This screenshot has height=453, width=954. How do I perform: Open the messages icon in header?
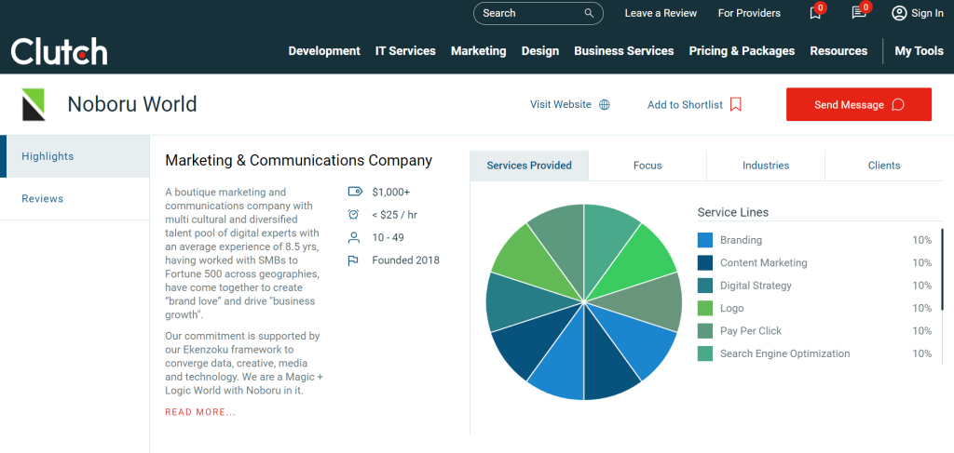tap(859, 13)
